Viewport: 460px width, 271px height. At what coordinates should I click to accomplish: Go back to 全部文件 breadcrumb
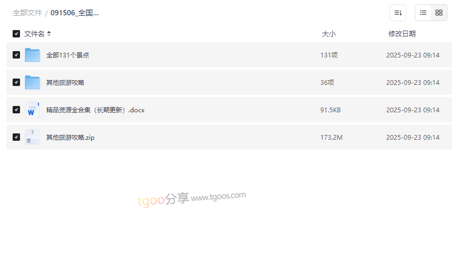[27, 13]
